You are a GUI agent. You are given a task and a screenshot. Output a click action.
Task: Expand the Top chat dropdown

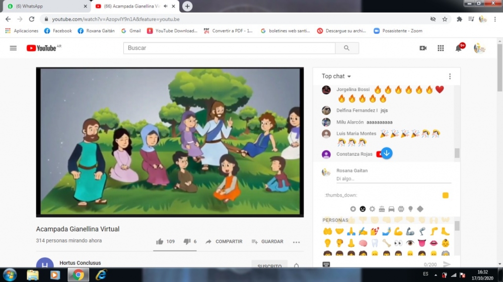(336, 76)
